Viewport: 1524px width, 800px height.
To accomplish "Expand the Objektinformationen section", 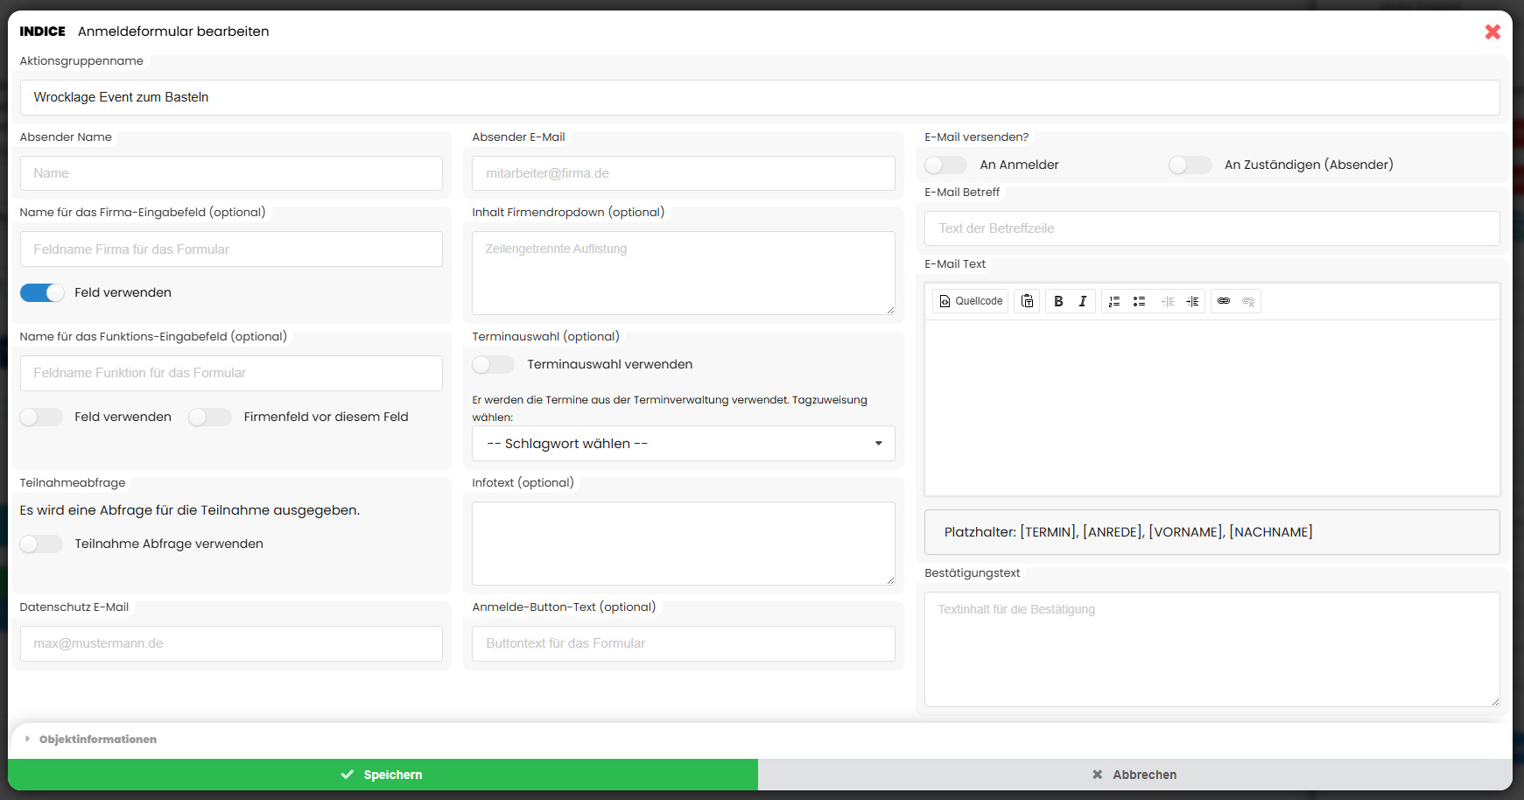I will [x=97, y=740].
